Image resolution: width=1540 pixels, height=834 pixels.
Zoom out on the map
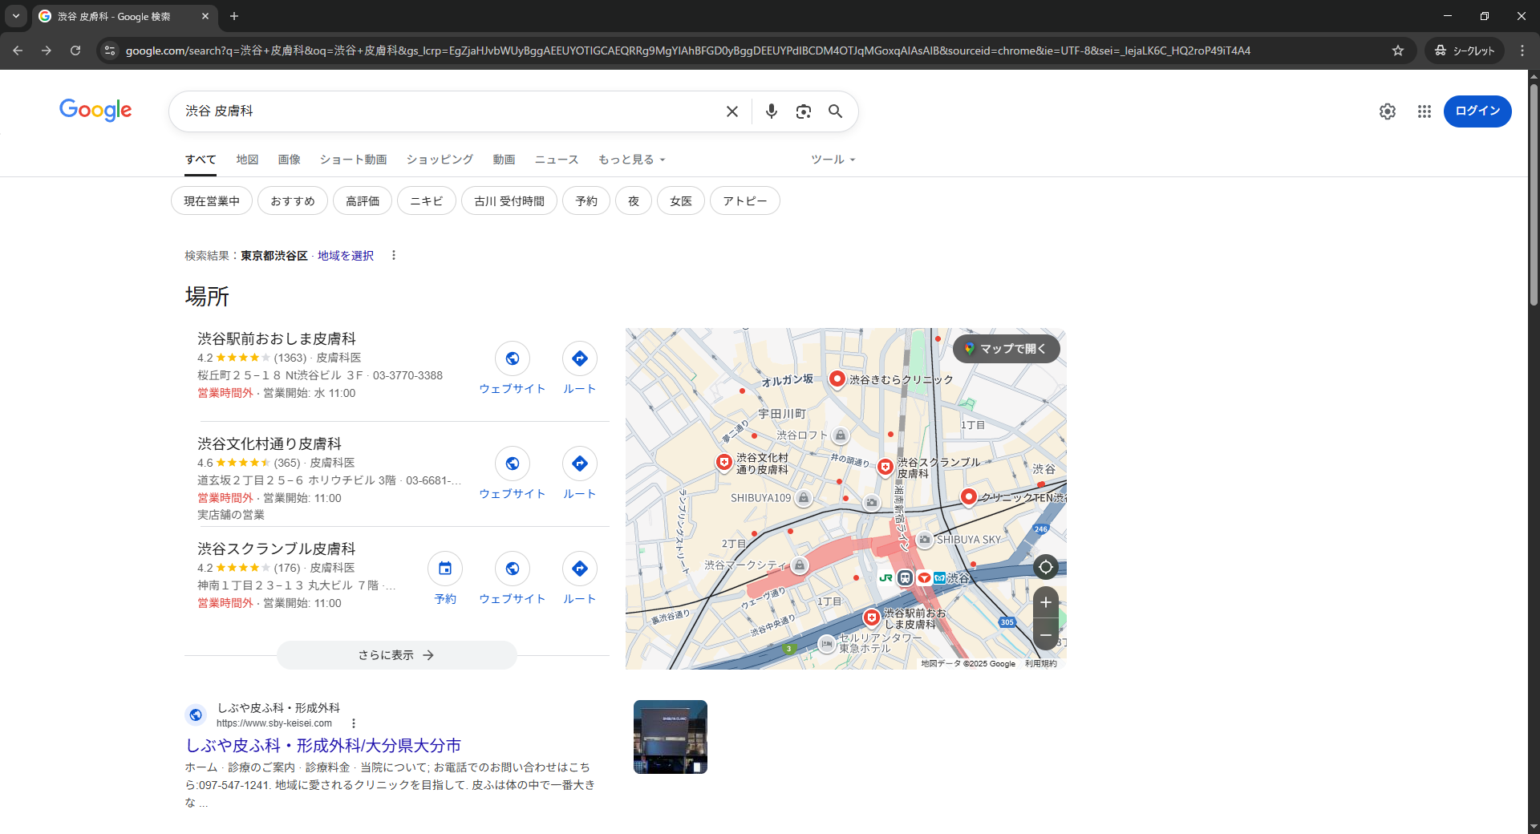tap(1046, 635)
